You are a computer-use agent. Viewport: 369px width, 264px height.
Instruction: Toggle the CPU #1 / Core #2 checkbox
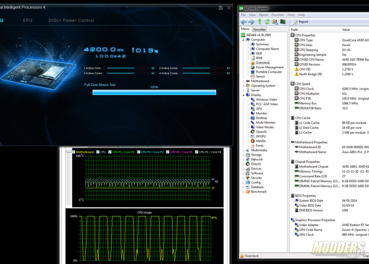tap(139, 152)
